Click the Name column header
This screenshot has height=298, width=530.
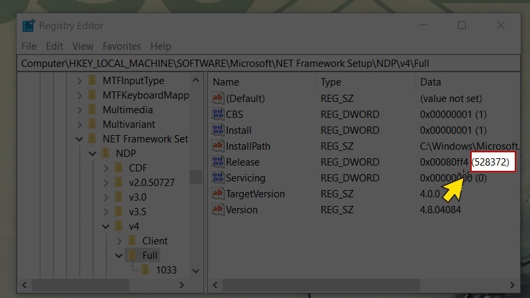click(226, 82)
